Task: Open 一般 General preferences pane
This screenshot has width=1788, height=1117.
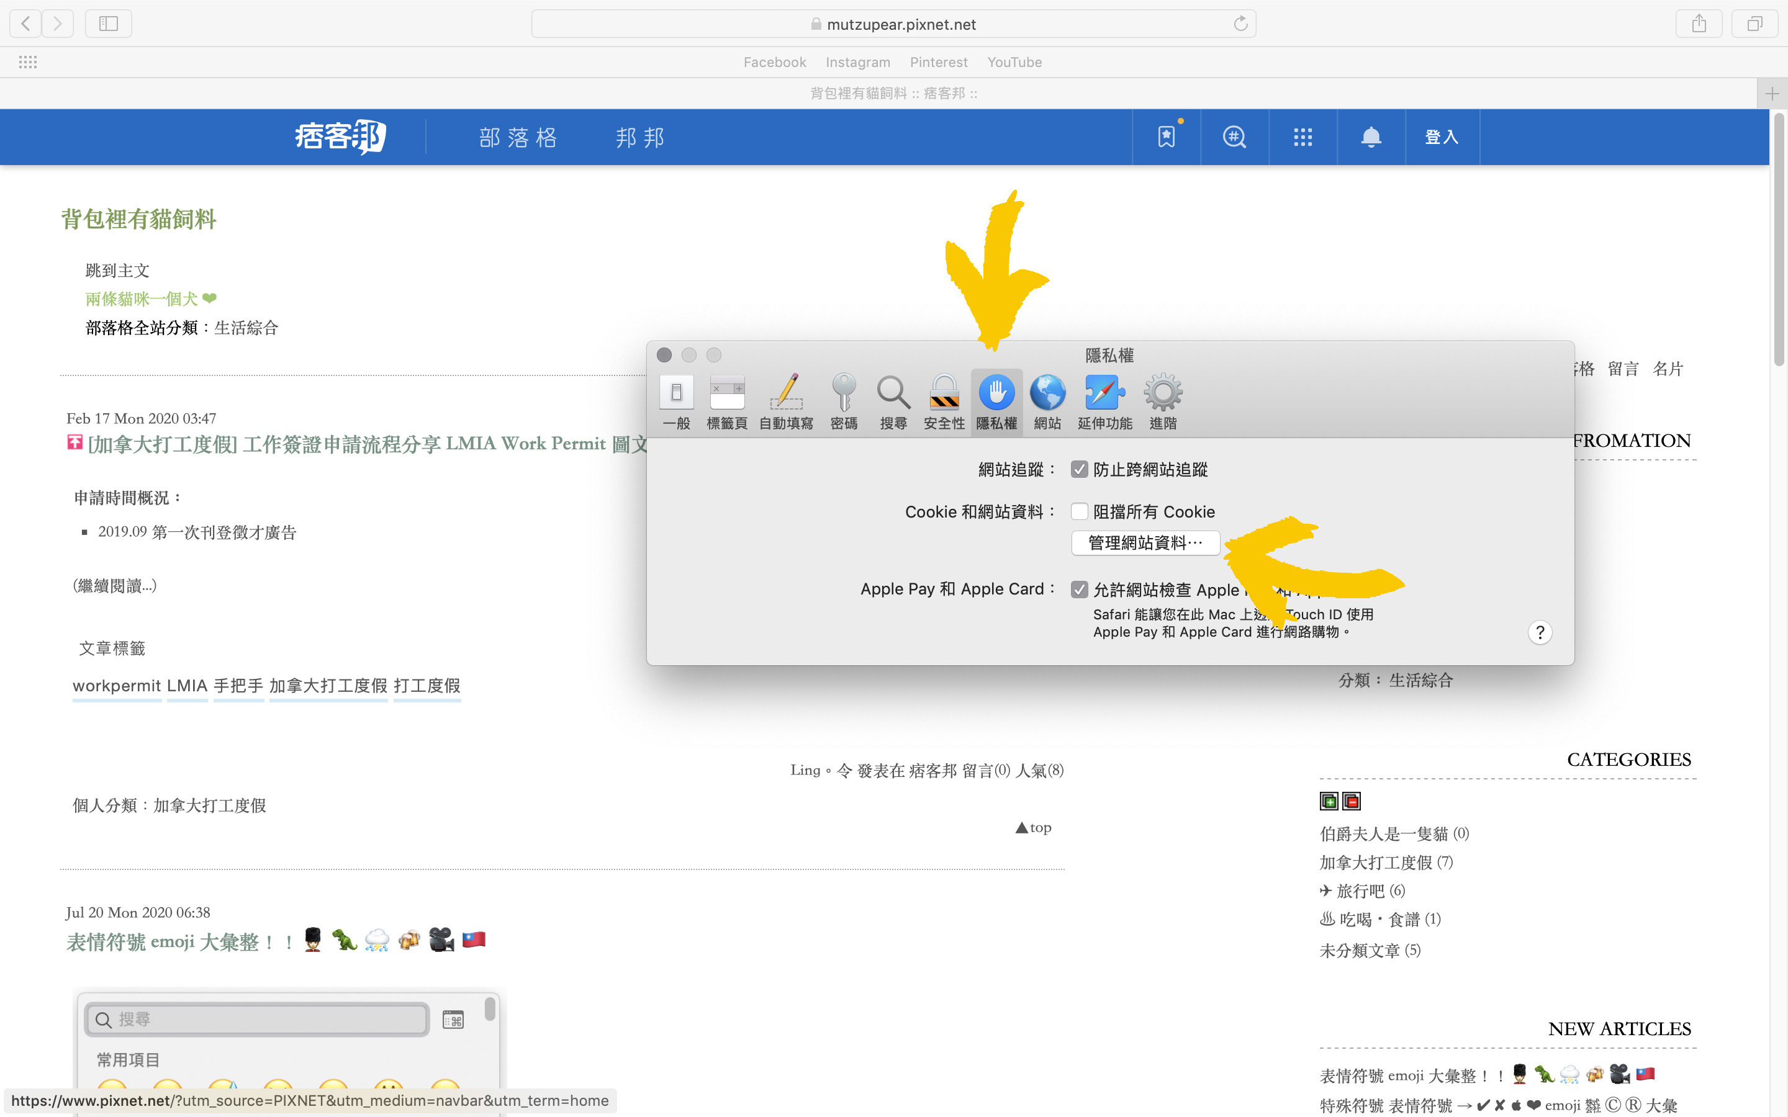Action: [x=676, y=403]
